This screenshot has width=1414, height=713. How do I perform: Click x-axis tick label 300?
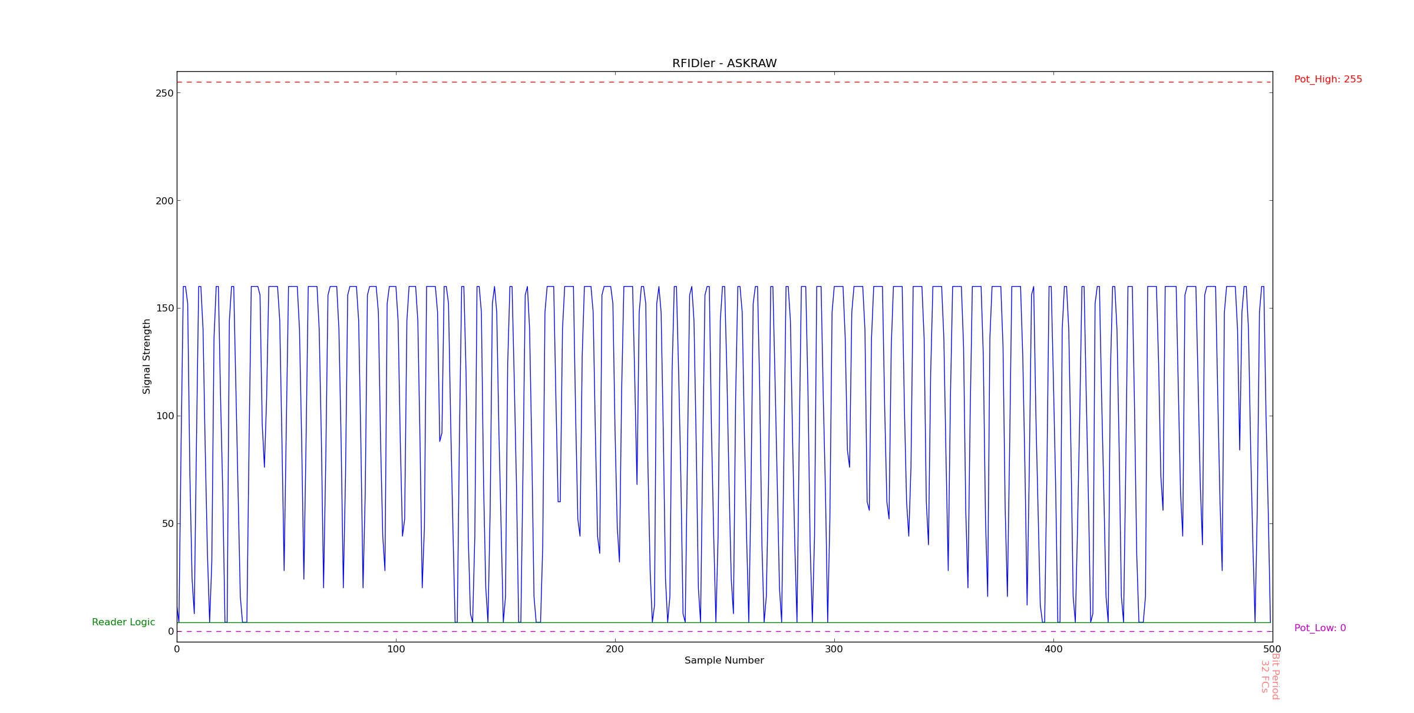point(834,649)
